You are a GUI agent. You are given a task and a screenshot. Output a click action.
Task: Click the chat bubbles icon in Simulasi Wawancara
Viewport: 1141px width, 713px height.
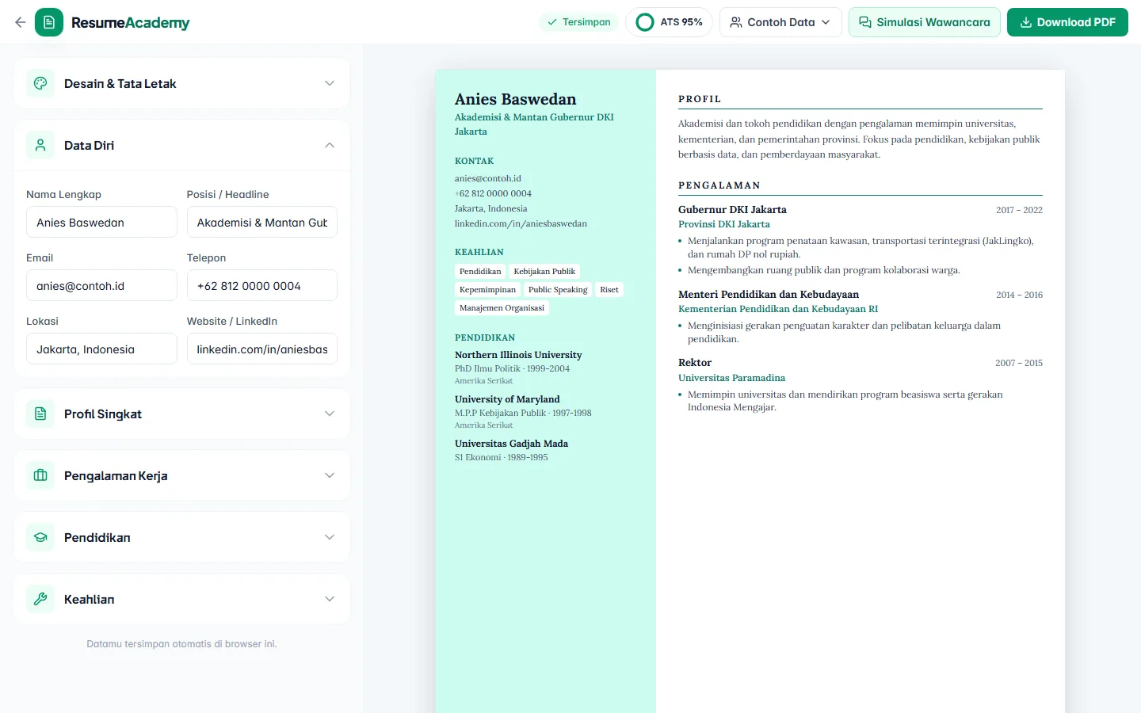865,22
